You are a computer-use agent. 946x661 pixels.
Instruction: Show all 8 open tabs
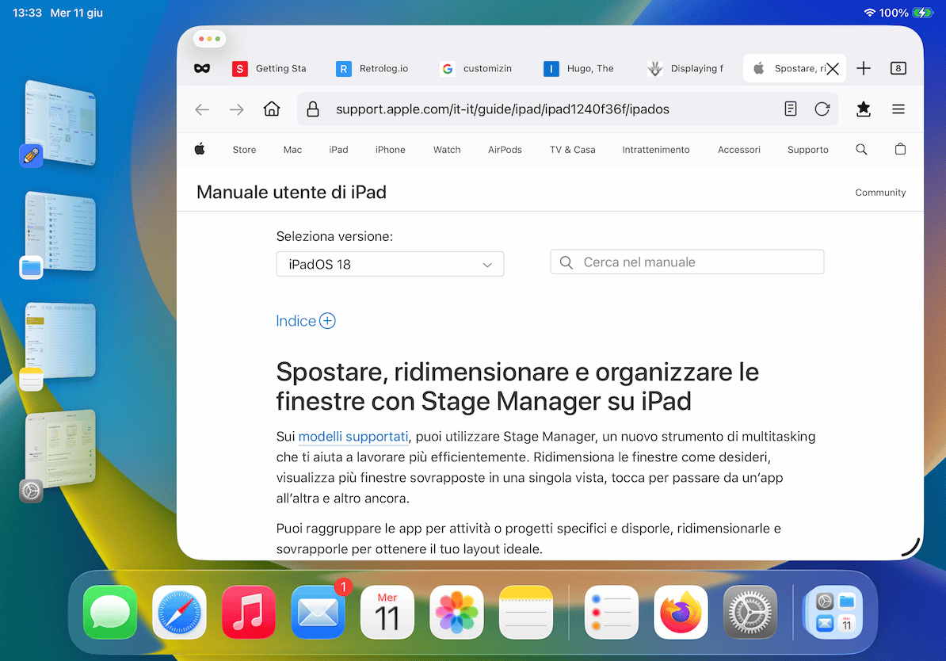click(898, 68)
